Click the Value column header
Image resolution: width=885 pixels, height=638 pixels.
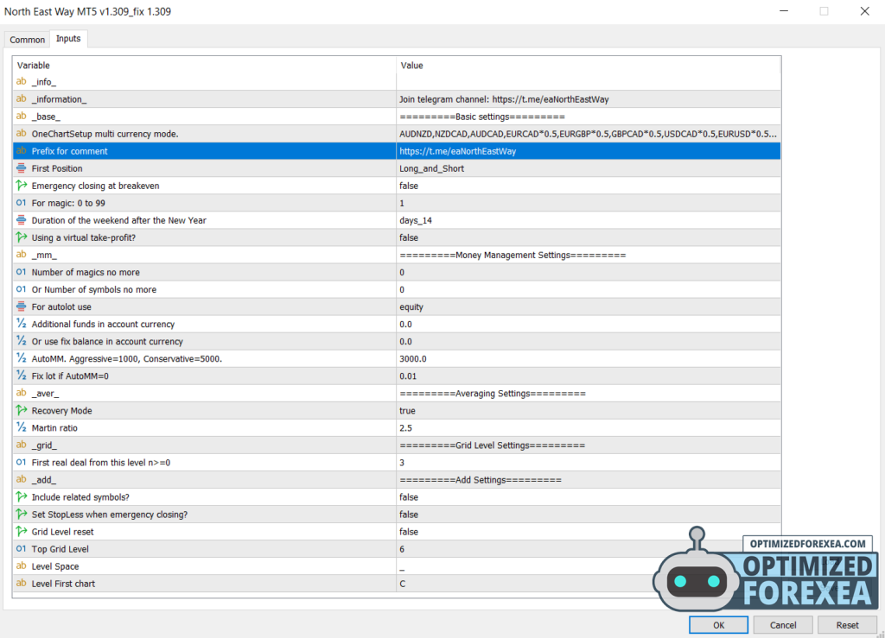[x=589, y=66]
